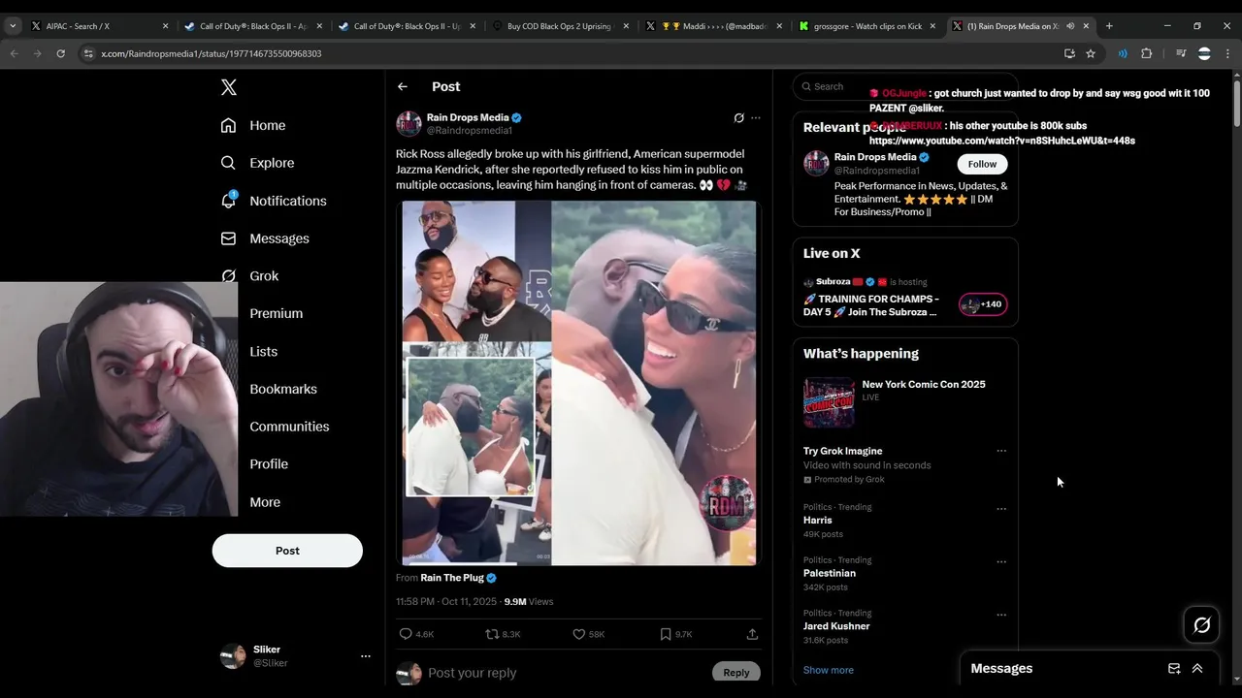Reload the page with the refresh icon

click(60, 53)
